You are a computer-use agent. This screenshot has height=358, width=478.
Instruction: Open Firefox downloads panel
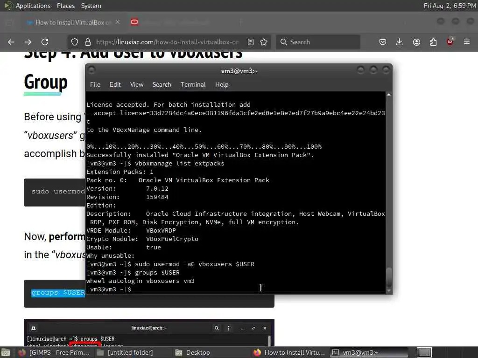pos(400,42)
